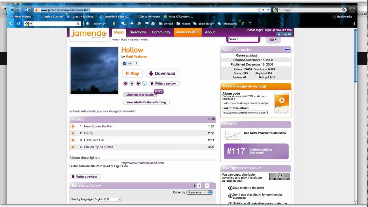Open View Matti Paalanen's blog
This screenshot has width=368, height=207.
(x=146, y=102)
